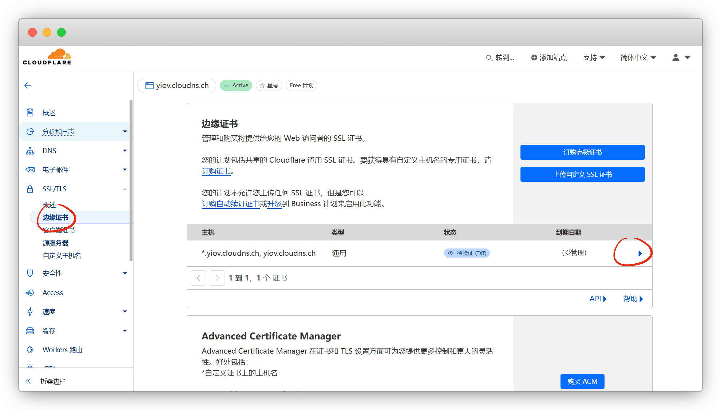Screen dimensions: 721x410
Task: Click the 到期日期 column header
Action: coord(568,232)
